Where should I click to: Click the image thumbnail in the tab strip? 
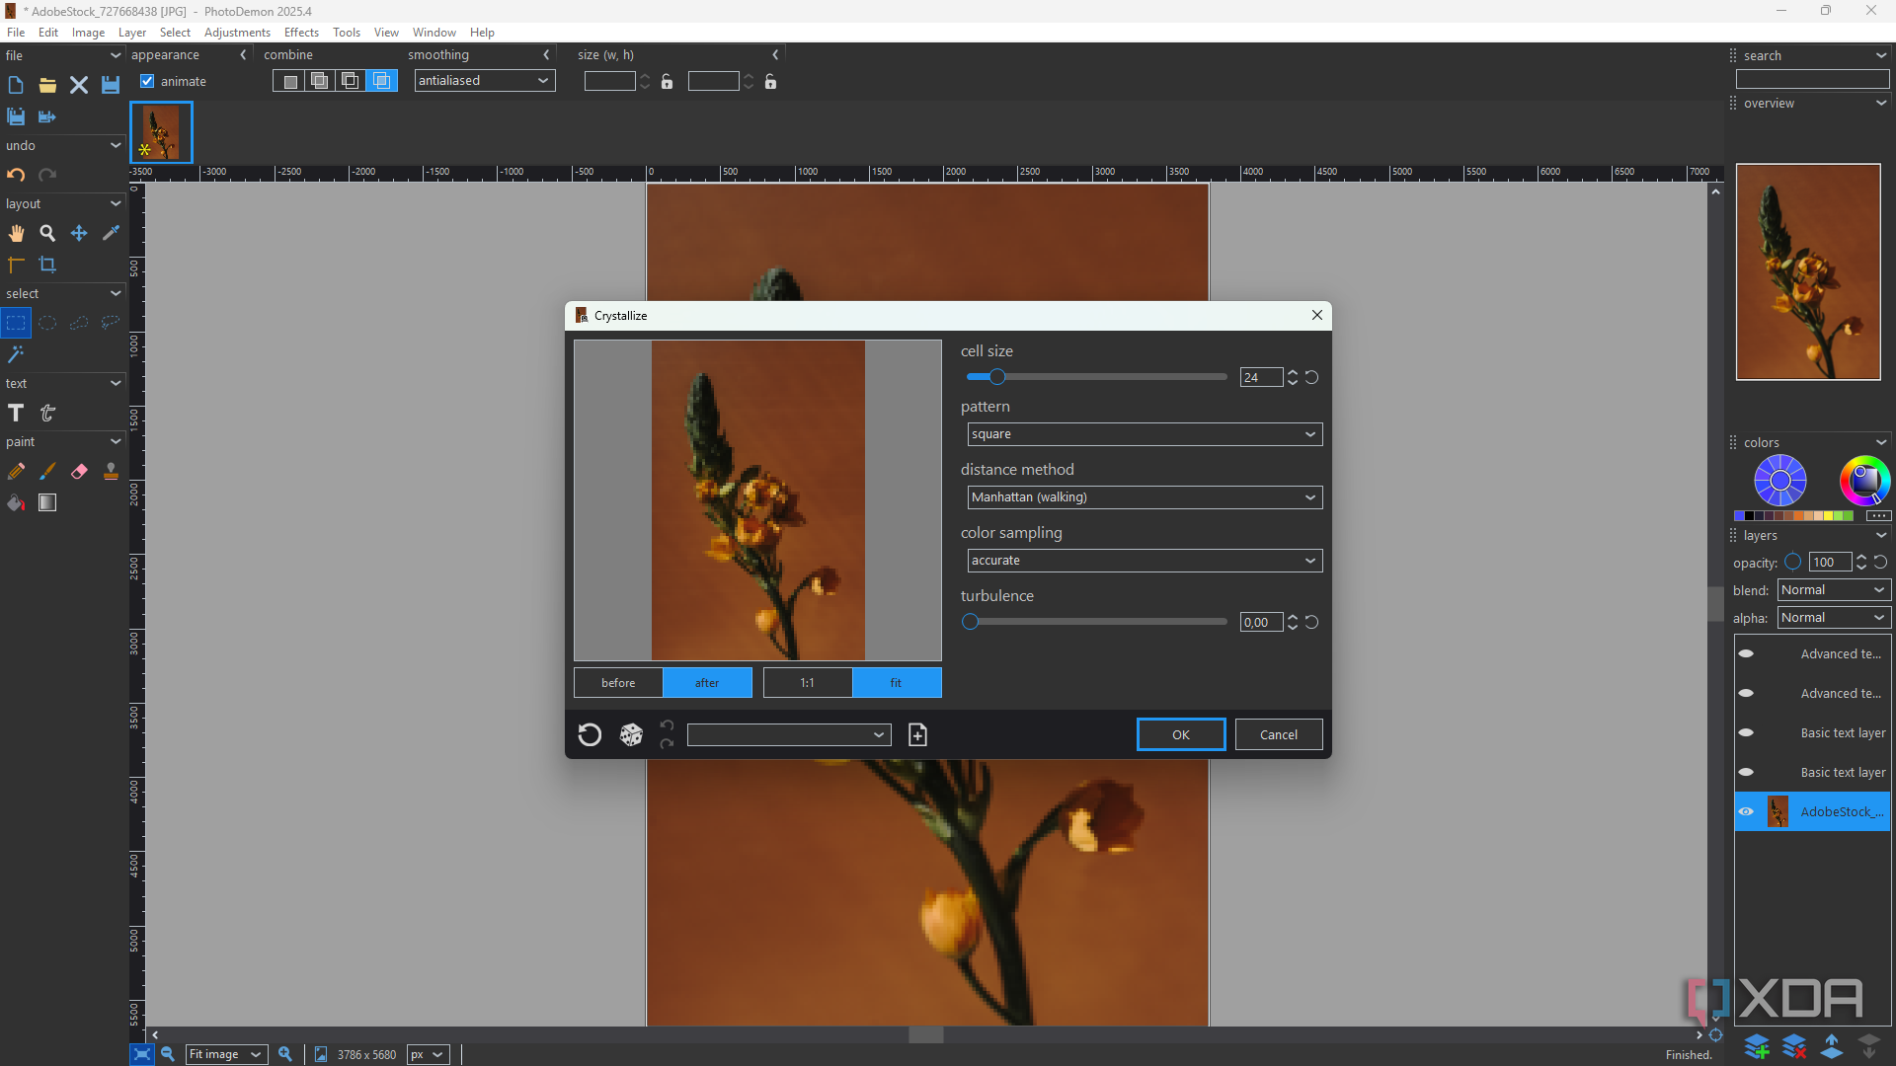[161, 132]
